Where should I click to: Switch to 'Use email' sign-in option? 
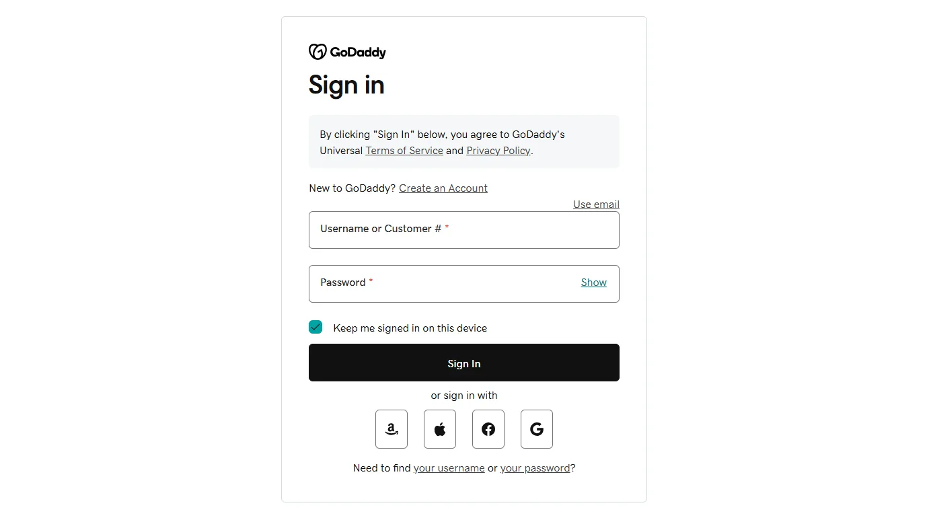click(x=596, y=204)
